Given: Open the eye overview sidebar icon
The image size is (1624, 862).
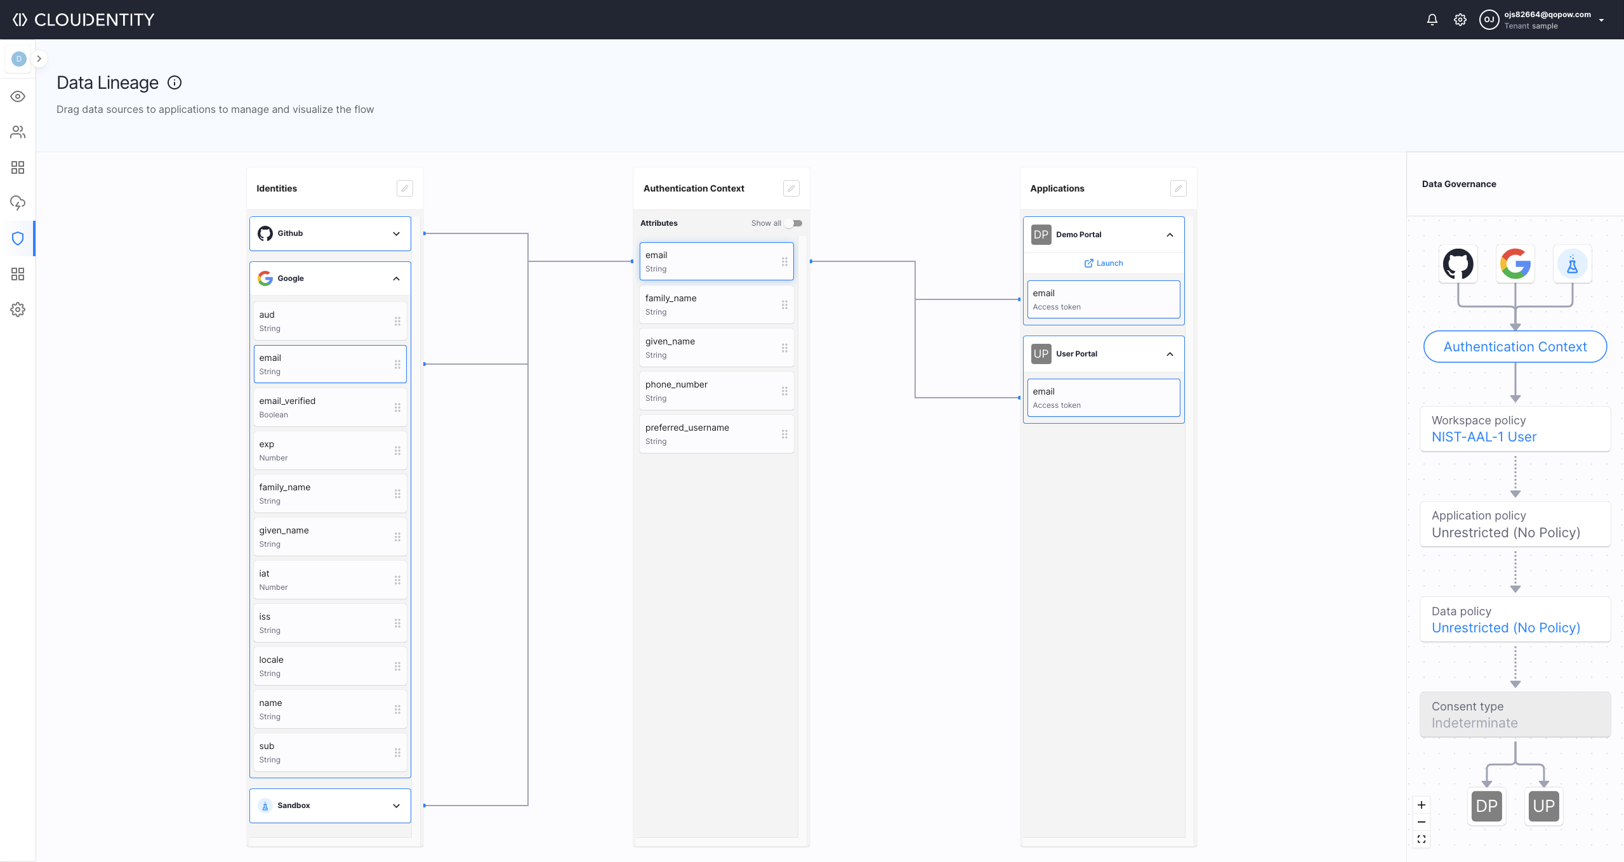Looking at the screenshot, I should (x=18, y=96).
